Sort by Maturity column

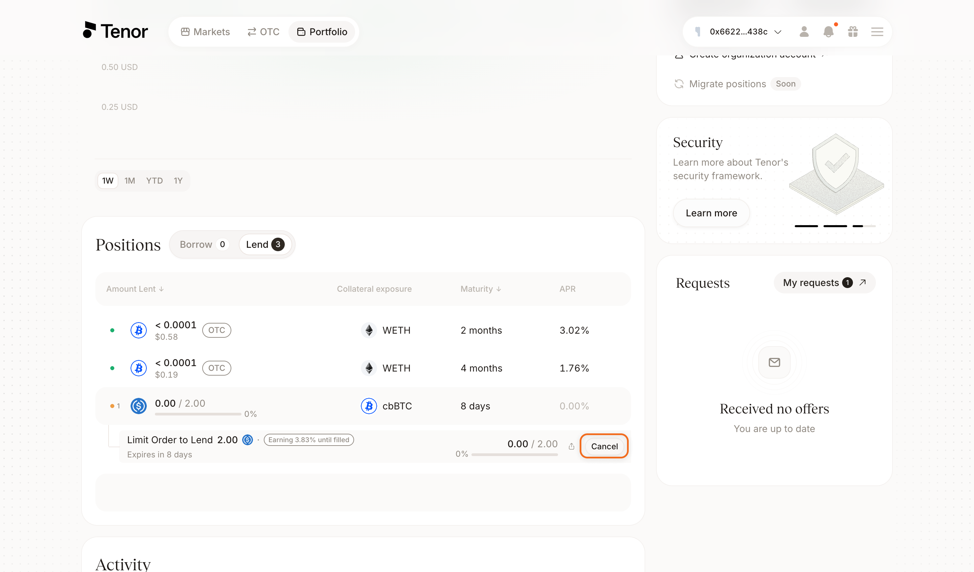point(481,289)
